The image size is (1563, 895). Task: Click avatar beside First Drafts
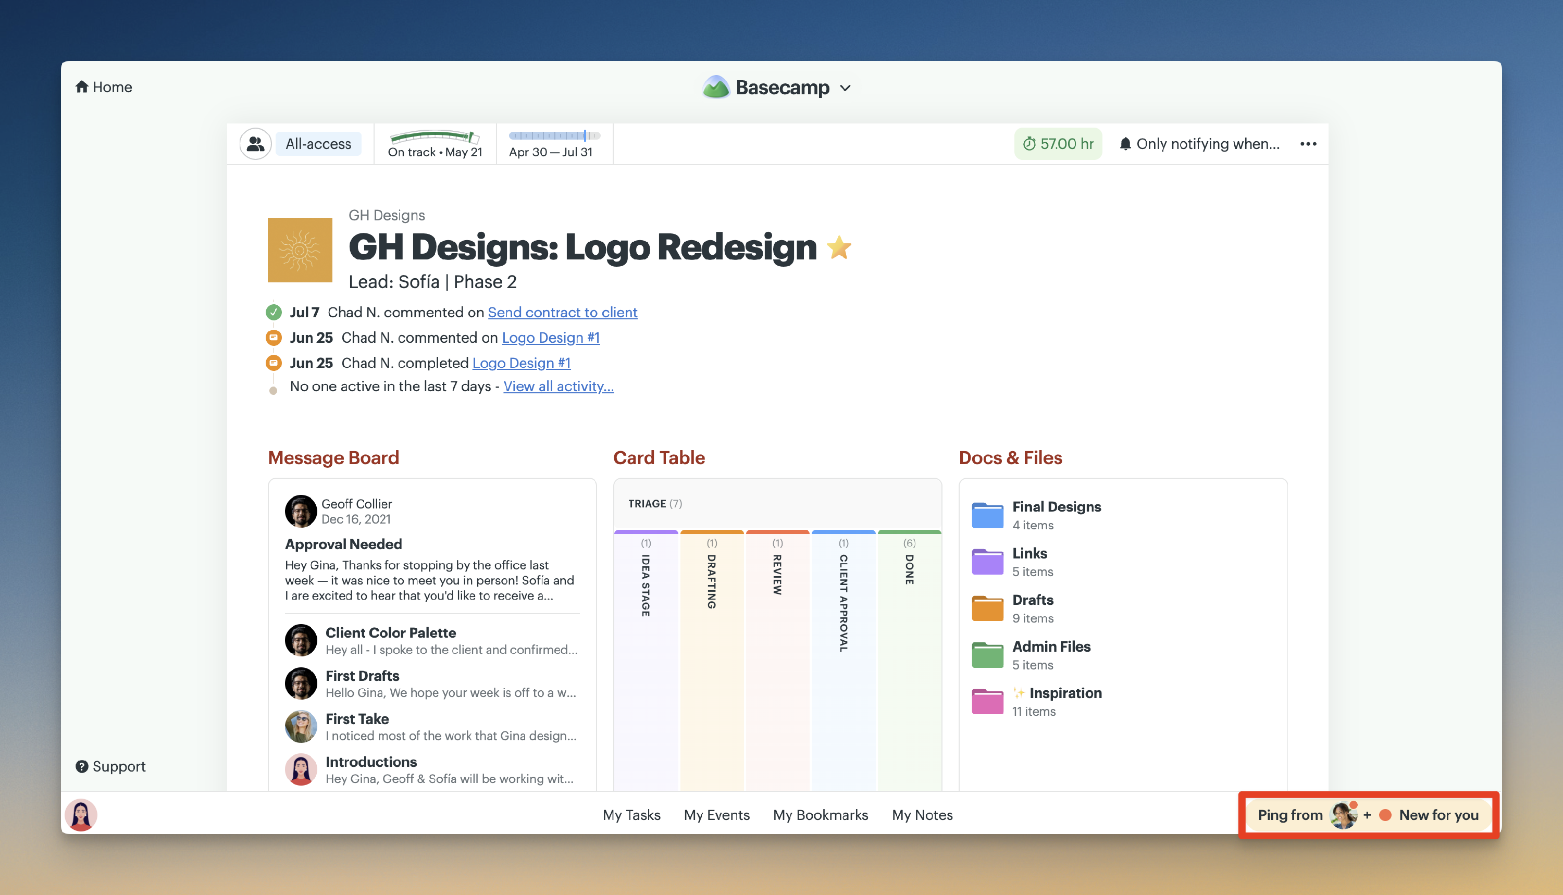[x=301, y=683]
